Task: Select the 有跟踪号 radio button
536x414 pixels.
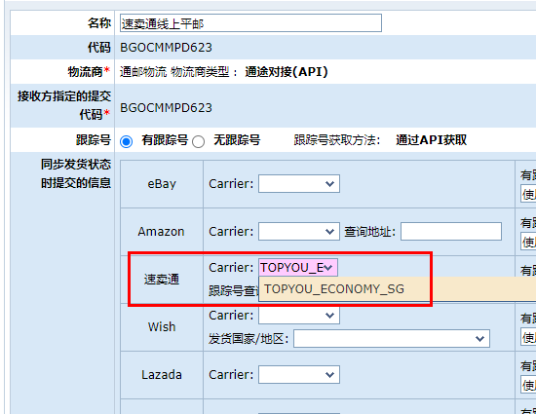Action: (x=126, y=141)
